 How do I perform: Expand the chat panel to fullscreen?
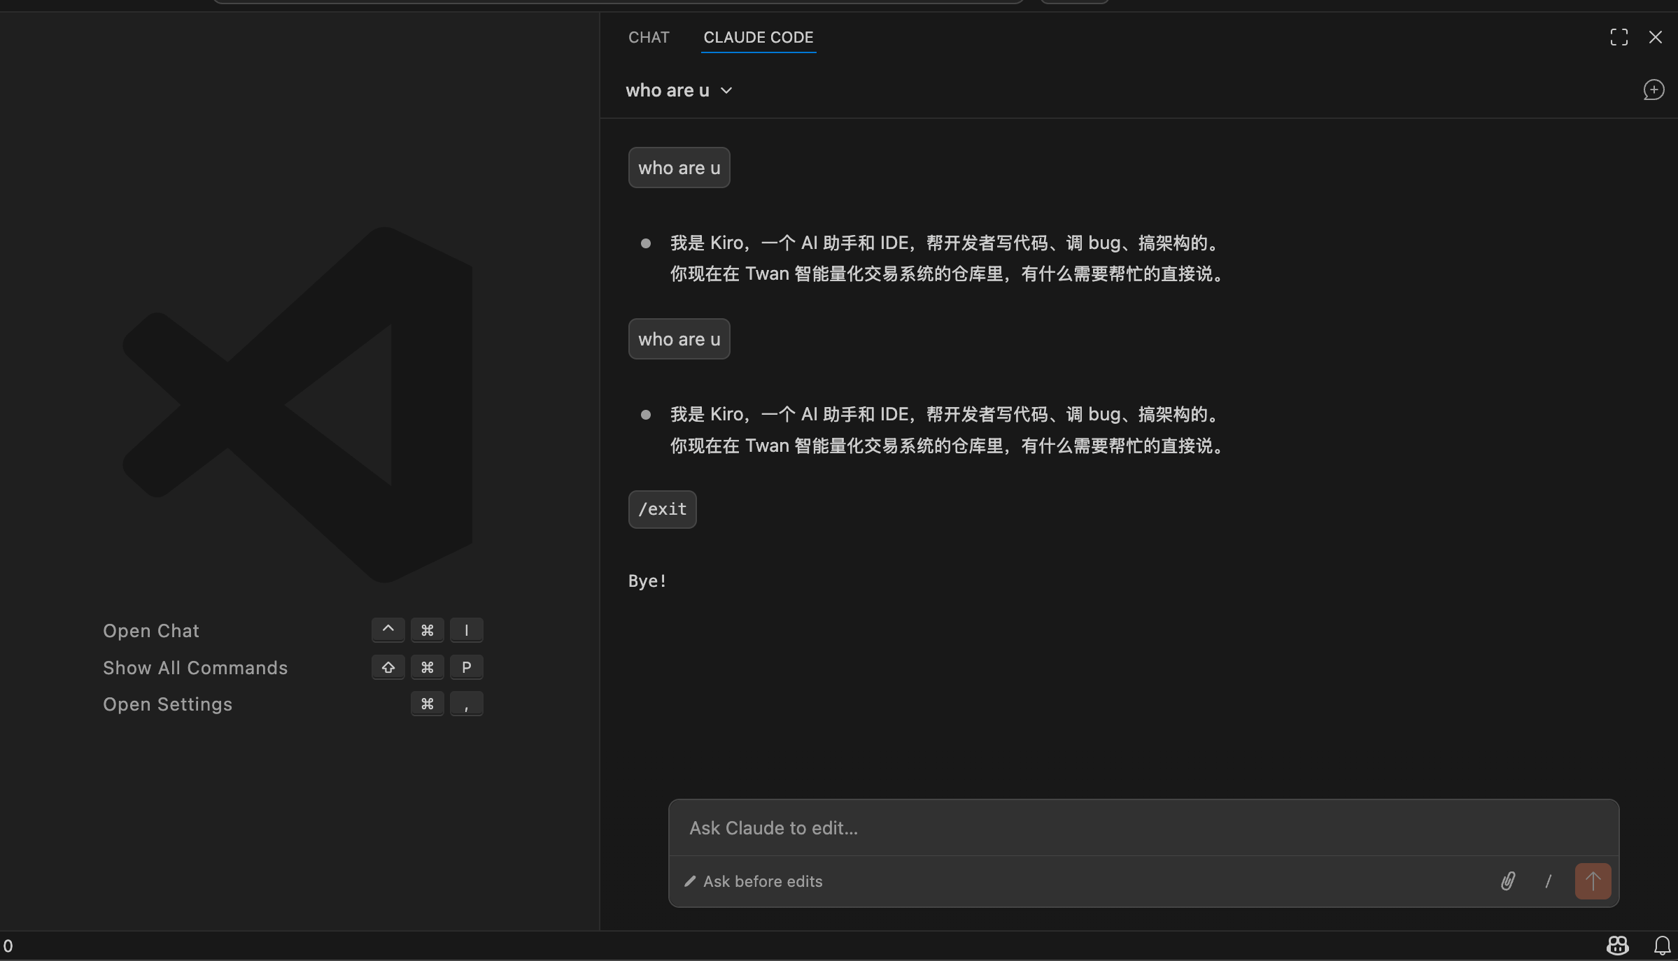coord(1618,37)
